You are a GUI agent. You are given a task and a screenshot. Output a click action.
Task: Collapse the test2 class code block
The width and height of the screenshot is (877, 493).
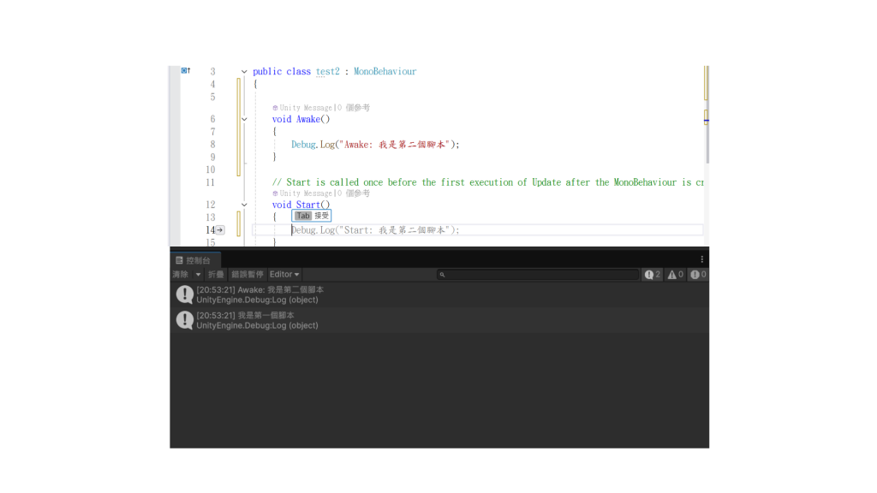pyautogui.click(x=244, y=72)
